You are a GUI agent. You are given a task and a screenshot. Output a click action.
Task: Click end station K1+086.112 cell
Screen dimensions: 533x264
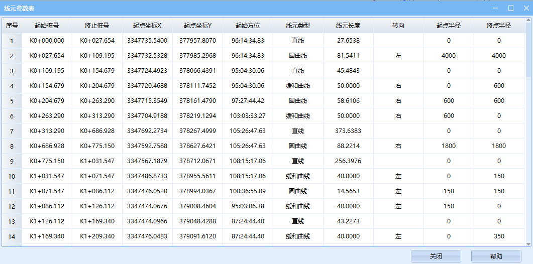[97, 191]
